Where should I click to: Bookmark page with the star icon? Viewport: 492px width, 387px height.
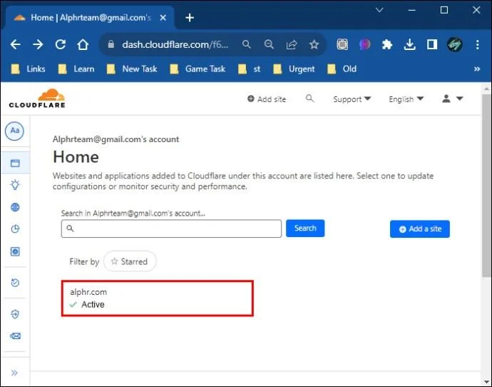tap(314, 44)
